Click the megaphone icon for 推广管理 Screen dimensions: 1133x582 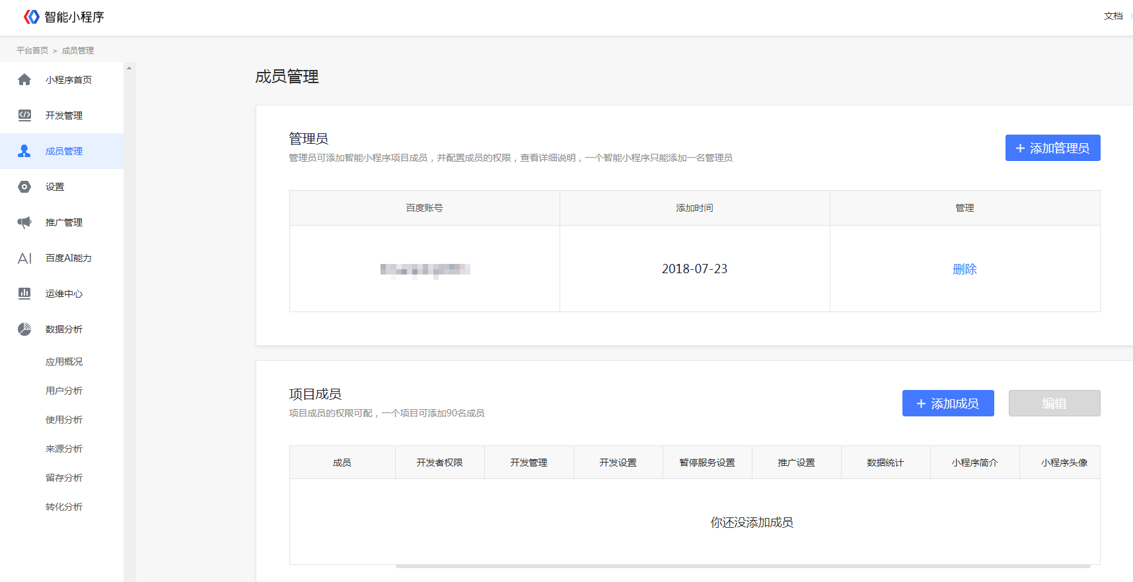tap(24, 222)
